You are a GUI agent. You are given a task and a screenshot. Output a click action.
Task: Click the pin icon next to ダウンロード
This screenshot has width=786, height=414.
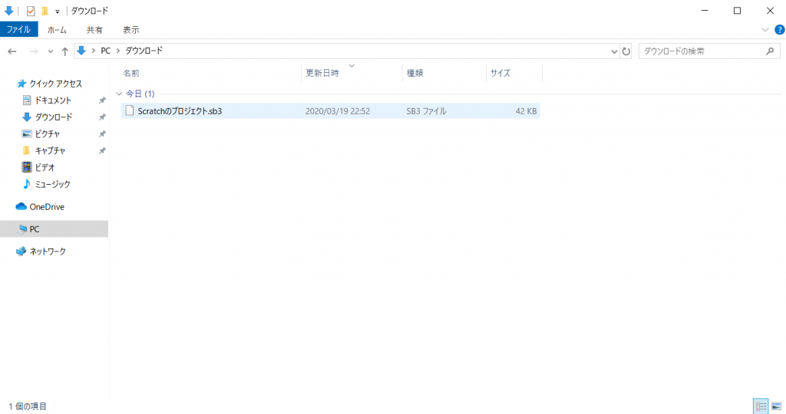coord(102,117)
